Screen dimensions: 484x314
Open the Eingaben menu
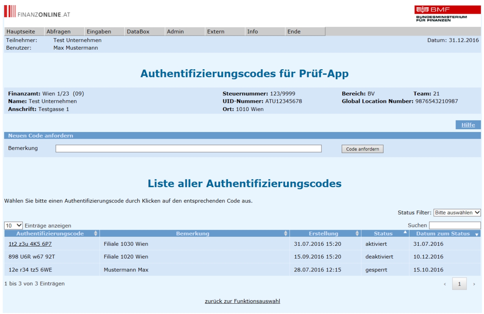tap(99, 32)
